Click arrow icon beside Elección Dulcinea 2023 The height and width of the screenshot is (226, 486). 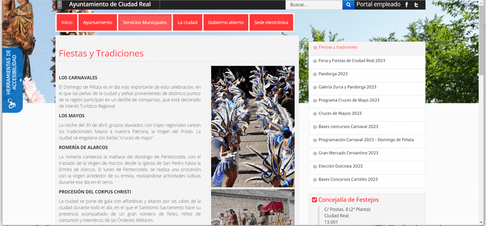click(315, 166)
